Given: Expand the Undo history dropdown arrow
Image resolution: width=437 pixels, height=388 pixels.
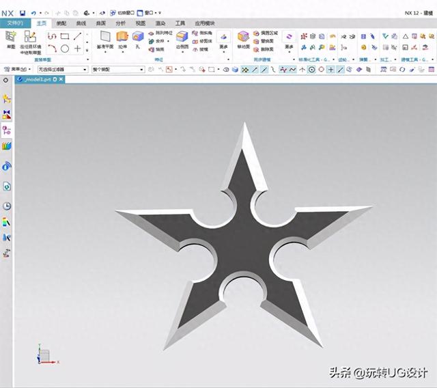Looking at the screenshot, I should point(40,13).
